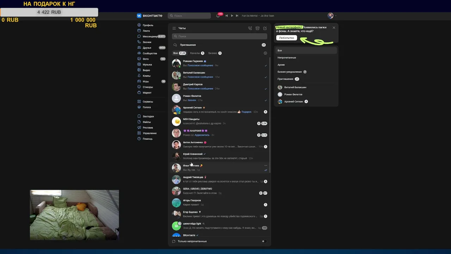
Task: Open Бизнес-уведомления in right panel
Action: 306,72
